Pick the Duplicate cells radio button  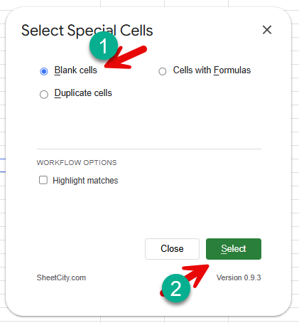pyautogui.click(x=44, y=94)
